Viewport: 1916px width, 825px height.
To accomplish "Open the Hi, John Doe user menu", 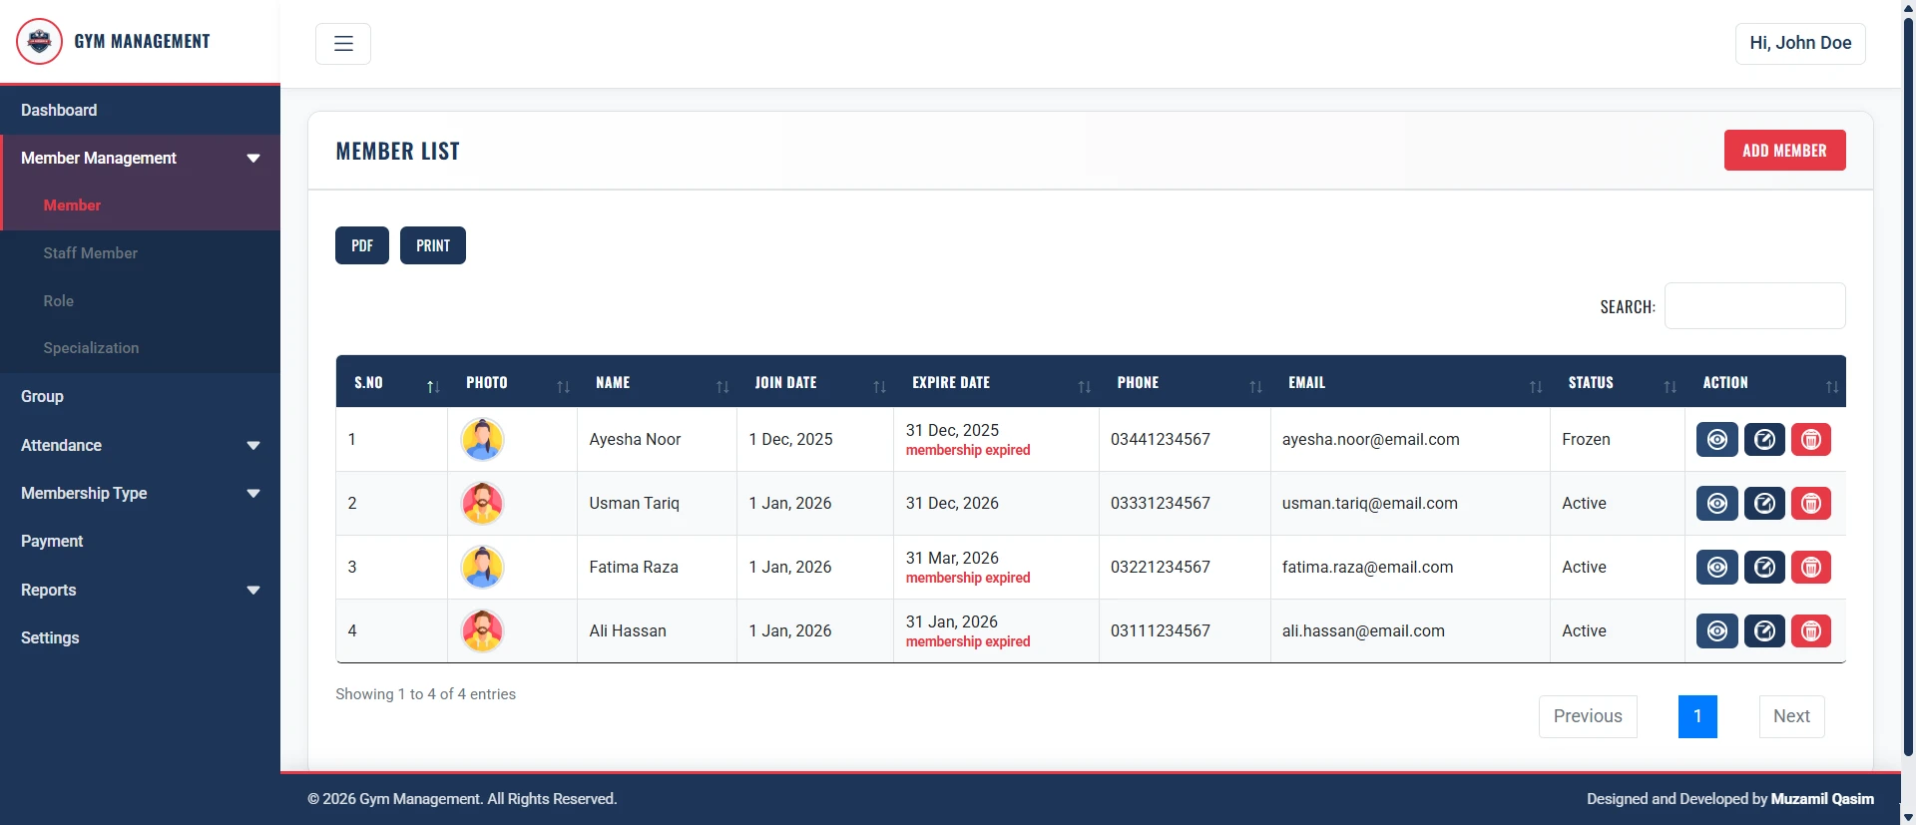I will click(x=1800, y=43).
